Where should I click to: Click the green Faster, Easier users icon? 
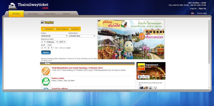46,81
